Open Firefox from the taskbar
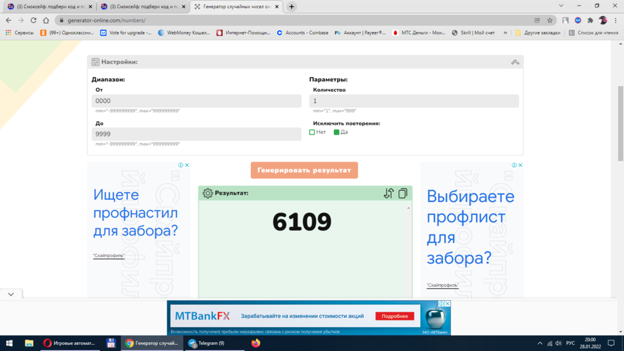The width and height of the screenshot is (624, 351). click(x=255, y=343)
